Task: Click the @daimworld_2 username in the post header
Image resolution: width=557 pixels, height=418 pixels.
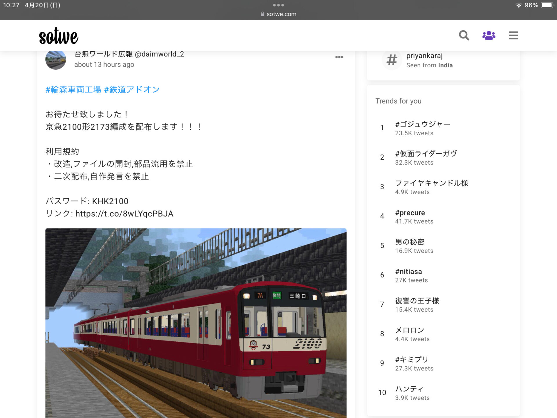Action: click(159, 54)
